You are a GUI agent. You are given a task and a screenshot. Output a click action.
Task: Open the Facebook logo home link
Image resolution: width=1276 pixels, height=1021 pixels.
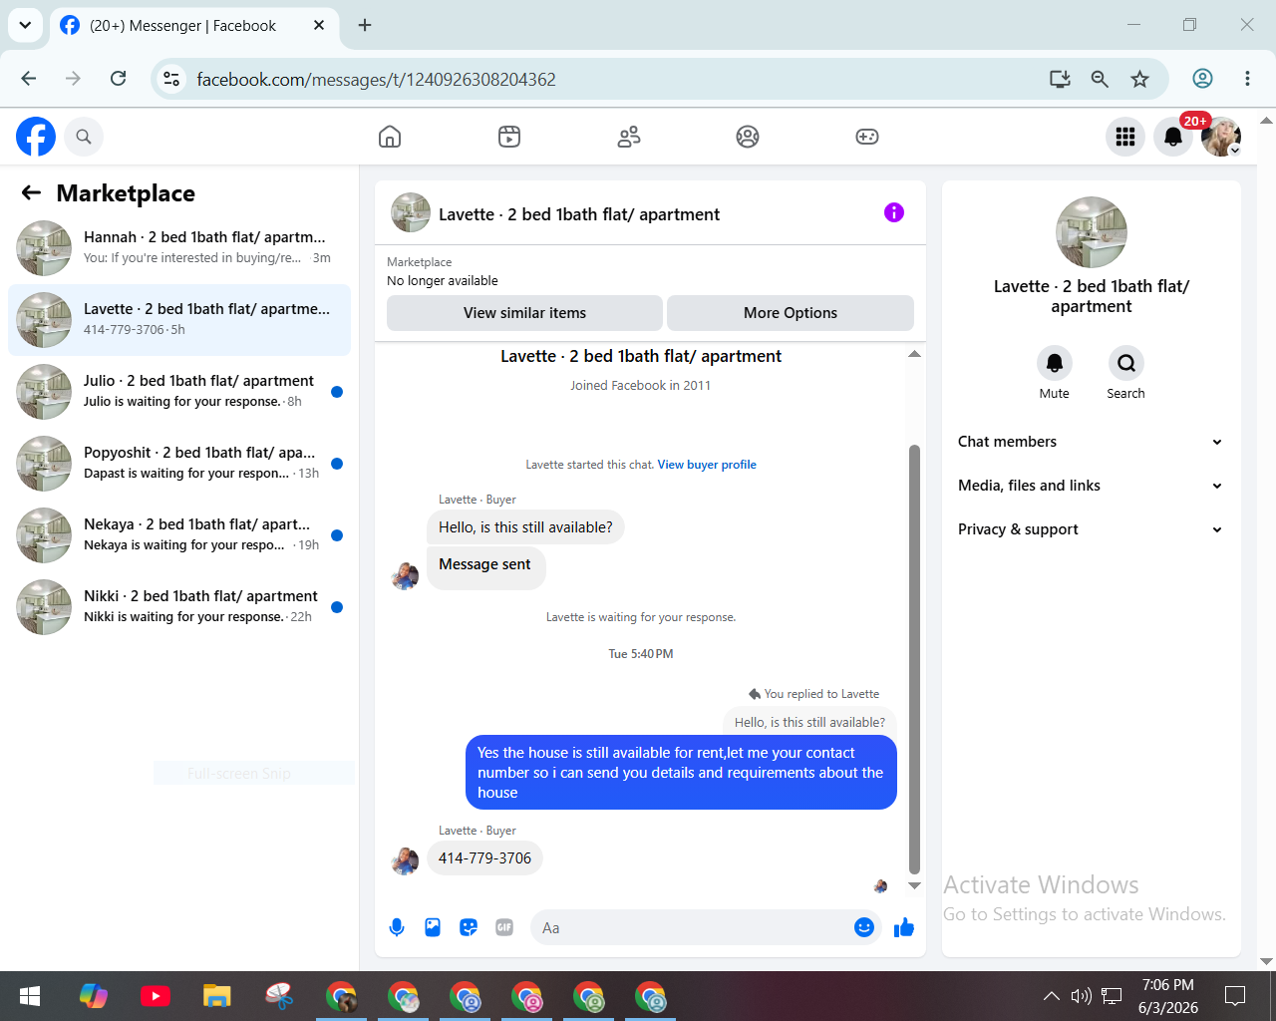[x=36, y=137]
